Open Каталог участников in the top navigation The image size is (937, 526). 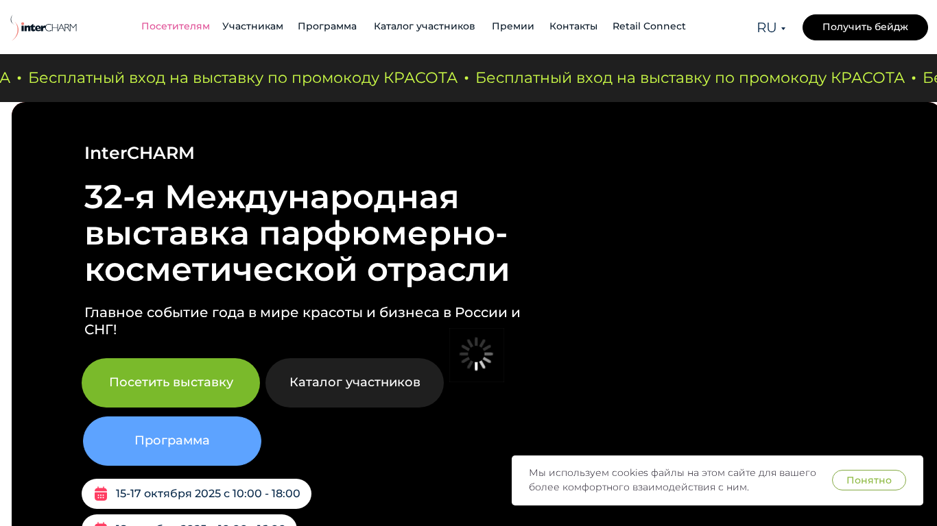click(425, 26)
